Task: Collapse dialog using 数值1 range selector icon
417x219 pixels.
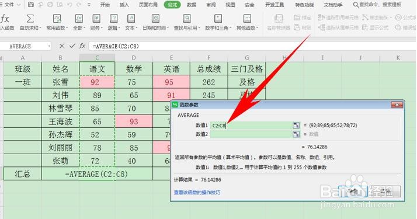Action: 296,125
